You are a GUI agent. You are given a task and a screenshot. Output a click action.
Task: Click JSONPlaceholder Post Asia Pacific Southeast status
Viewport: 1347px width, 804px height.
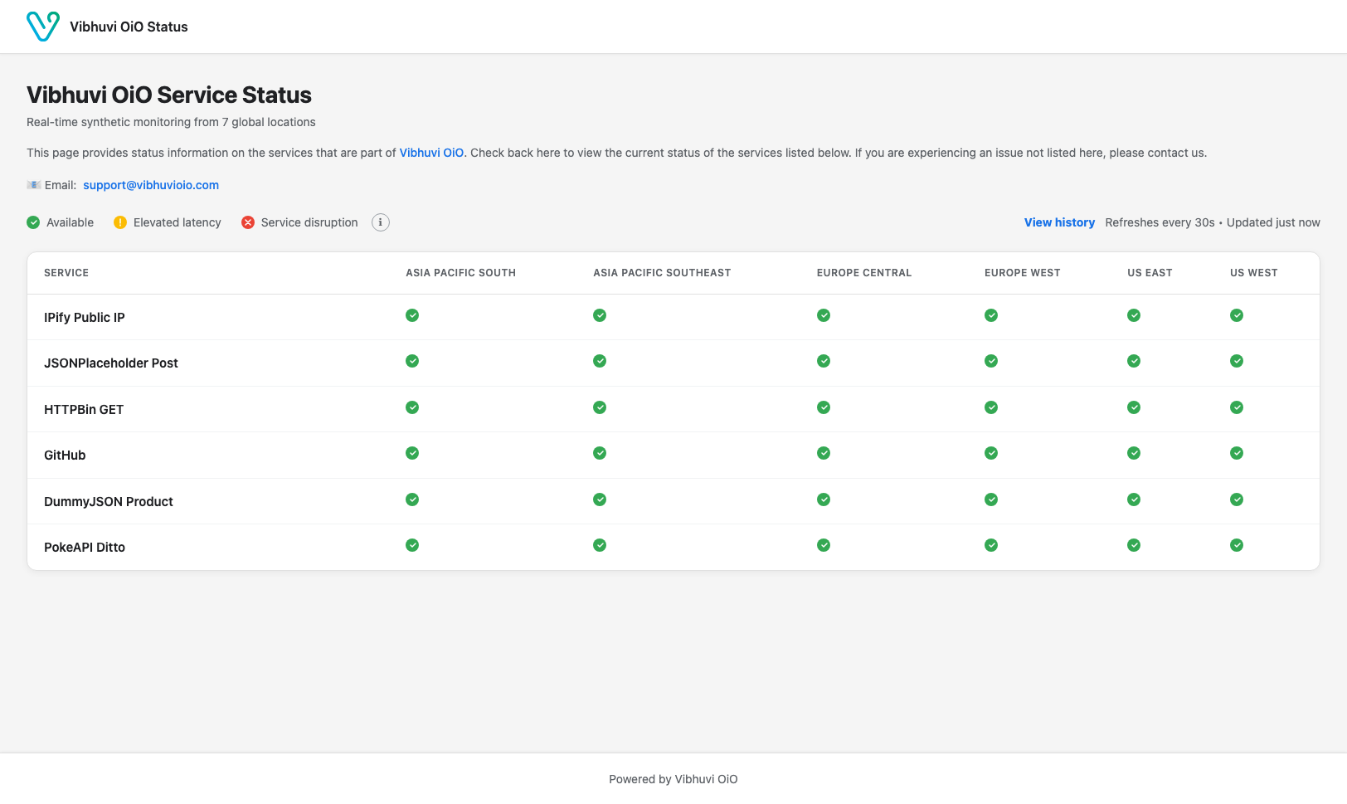600,361
